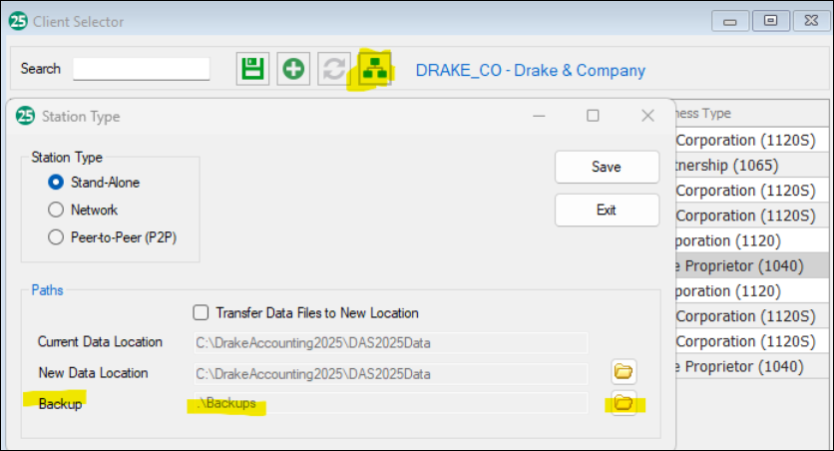The height and width of the screenshot is (451, 834).
Task: Click the gray Refresh arrows icon
Action: coord(334,69)
